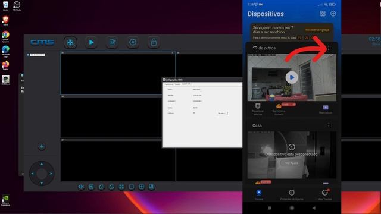The width and height of the screenshot is (381, 214).
Task: Open the Microsoft Edge desktop icon
Action: click(5, 52)
